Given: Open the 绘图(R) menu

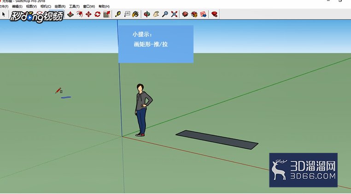Looking at the screenshot, I should pos(60,6).
